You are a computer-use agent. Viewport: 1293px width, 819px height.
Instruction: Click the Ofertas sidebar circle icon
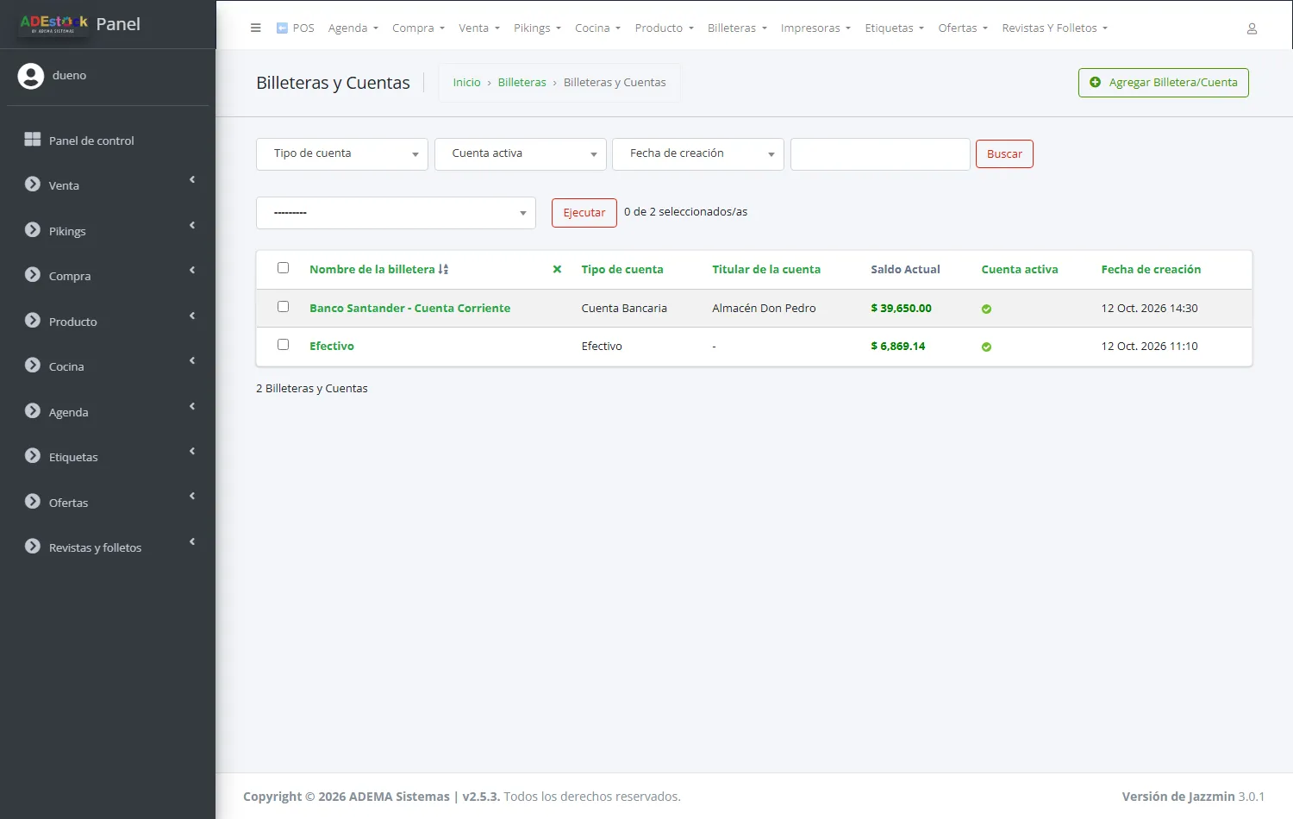pyautogui.click(x=33, y=502)
